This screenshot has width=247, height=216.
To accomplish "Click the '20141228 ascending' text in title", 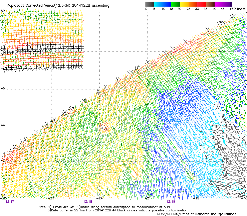I will [90, 6].
